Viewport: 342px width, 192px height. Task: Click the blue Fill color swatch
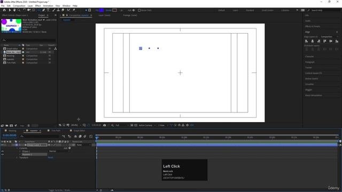click(101, 10)
